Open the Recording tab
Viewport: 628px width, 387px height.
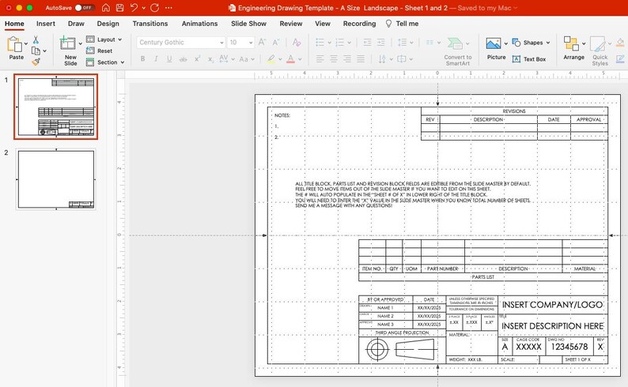359,24
